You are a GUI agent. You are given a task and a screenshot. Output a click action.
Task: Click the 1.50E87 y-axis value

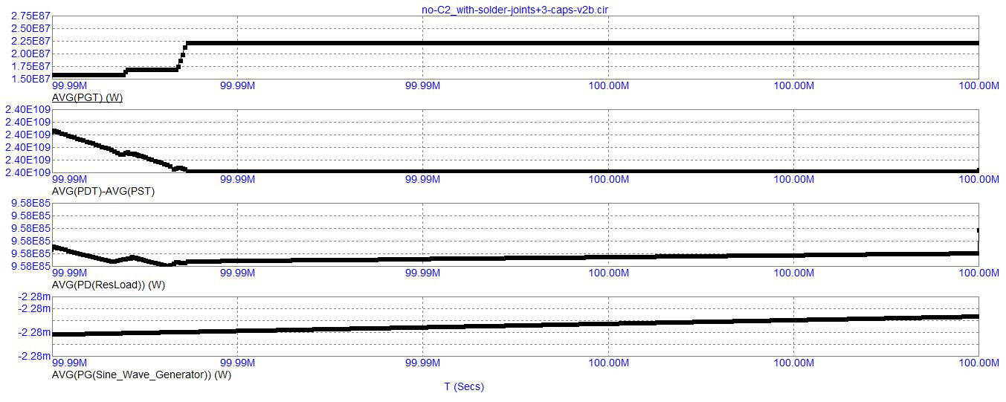[31, 78]
